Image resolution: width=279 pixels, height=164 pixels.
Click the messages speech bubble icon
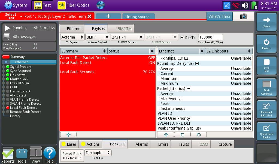click(x=7, y=36)
